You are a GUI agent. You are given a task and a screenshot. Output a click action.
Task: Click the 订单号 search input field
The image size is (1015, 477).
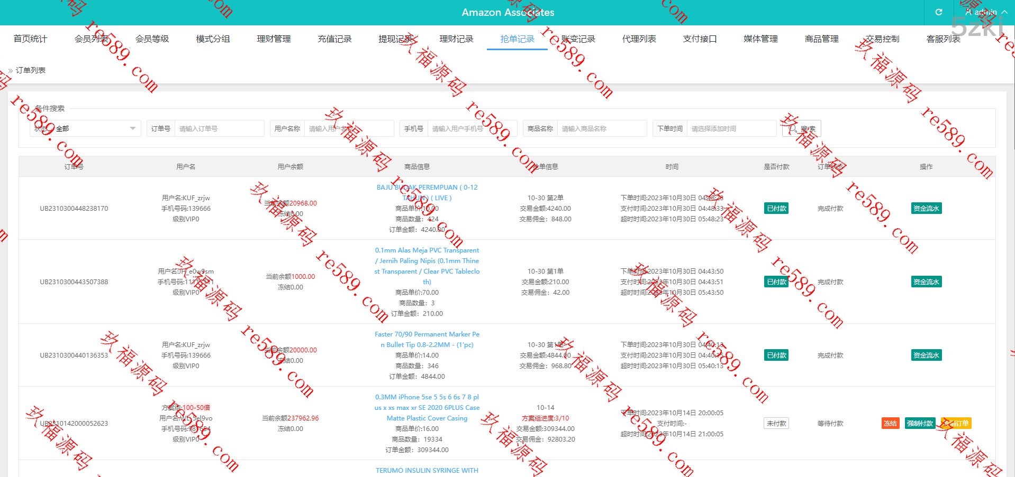point(219,128)
